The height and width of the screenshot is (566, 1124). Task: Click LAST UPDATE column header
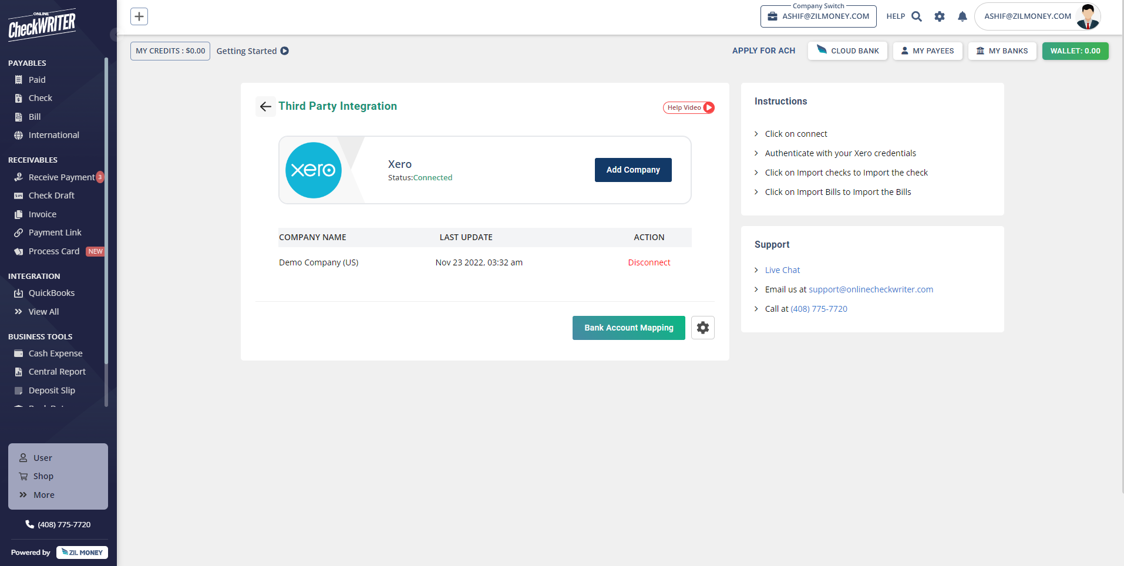coord(466,237)
